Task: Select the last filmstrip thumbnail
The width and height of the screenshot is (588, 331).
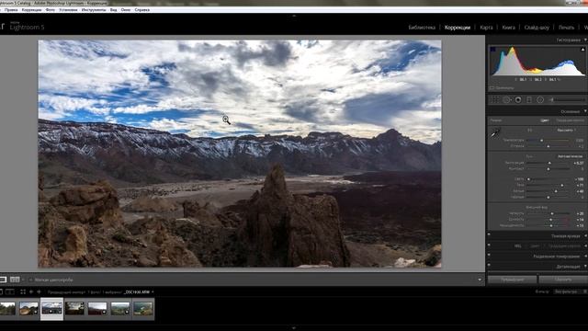Action: [x=143, y=309]
